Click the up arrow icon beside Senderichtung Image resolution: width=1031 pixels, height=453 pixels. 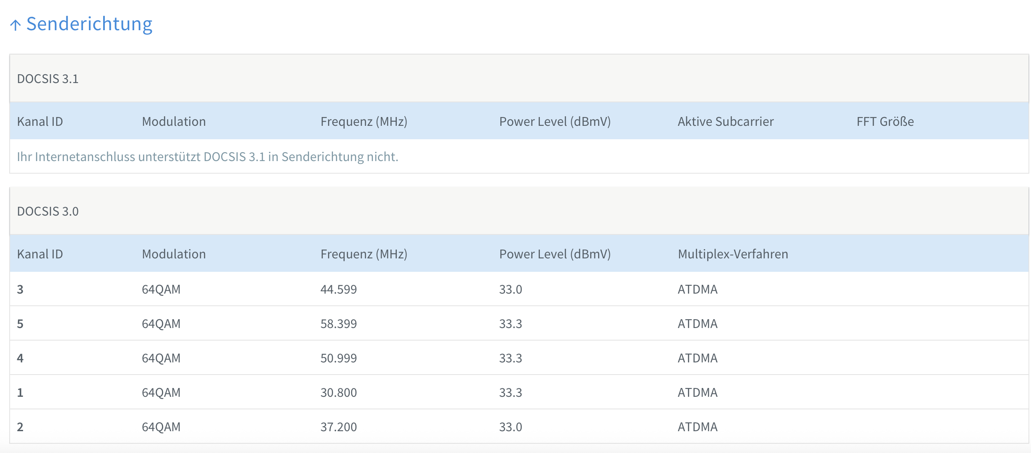click(16, 25)
